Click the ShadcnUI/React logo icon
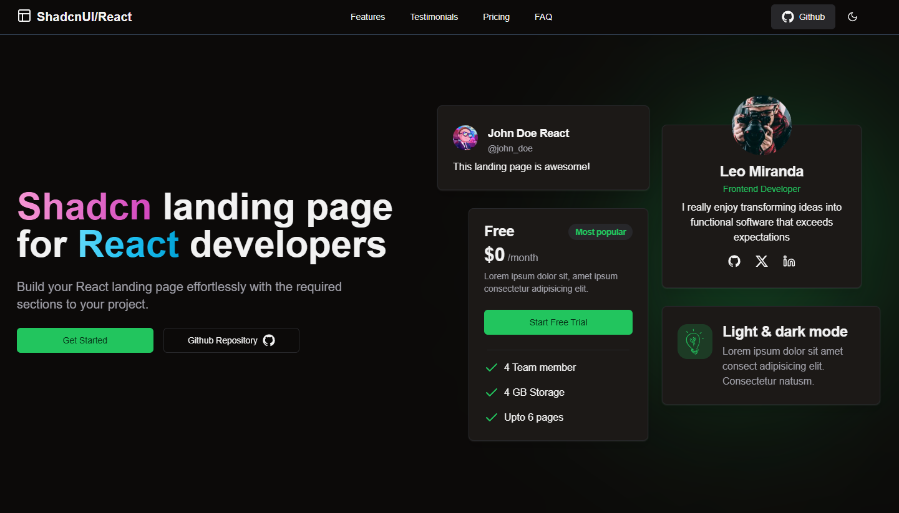The height and width of the screenshot is (513, 899). (x=24, y=16)
